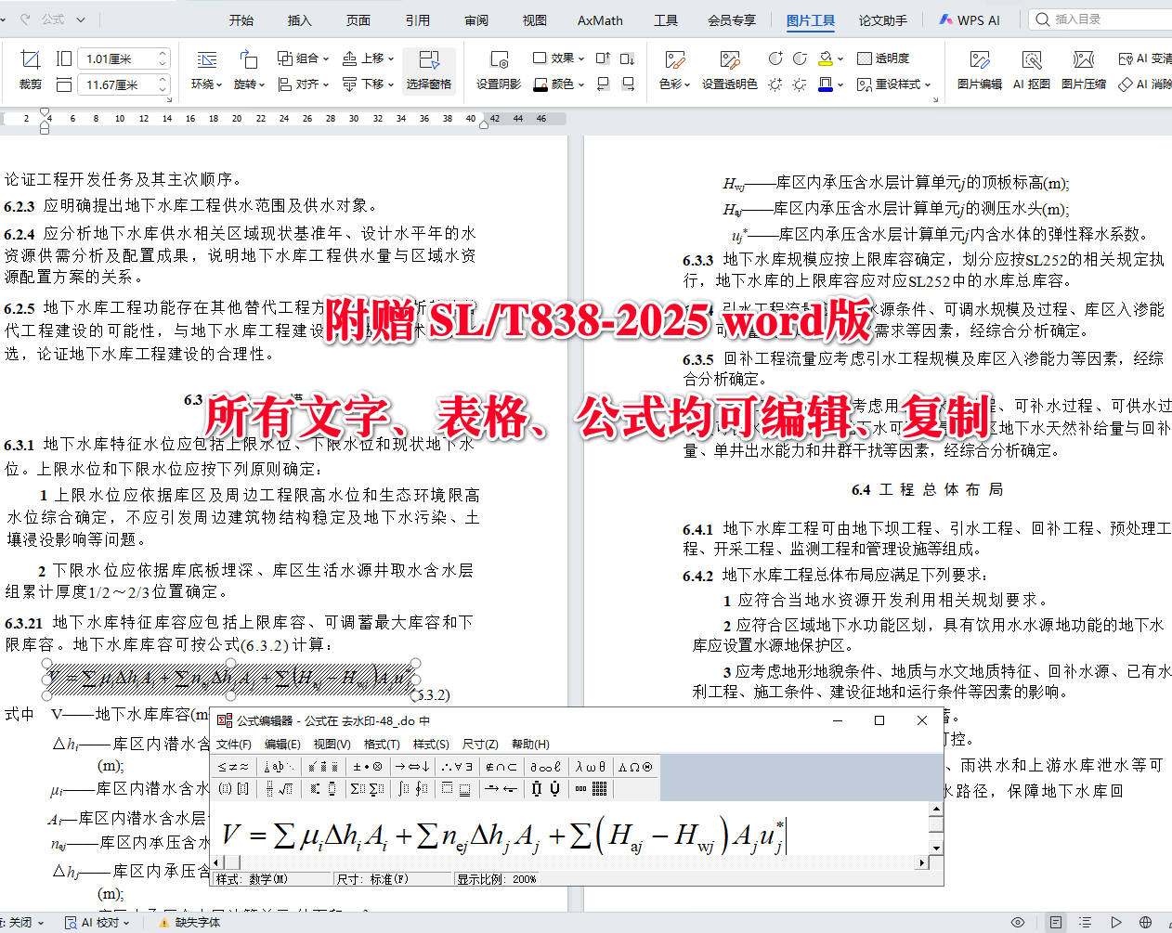Toggle the 选择窗格 selection pane

point(428,70)
